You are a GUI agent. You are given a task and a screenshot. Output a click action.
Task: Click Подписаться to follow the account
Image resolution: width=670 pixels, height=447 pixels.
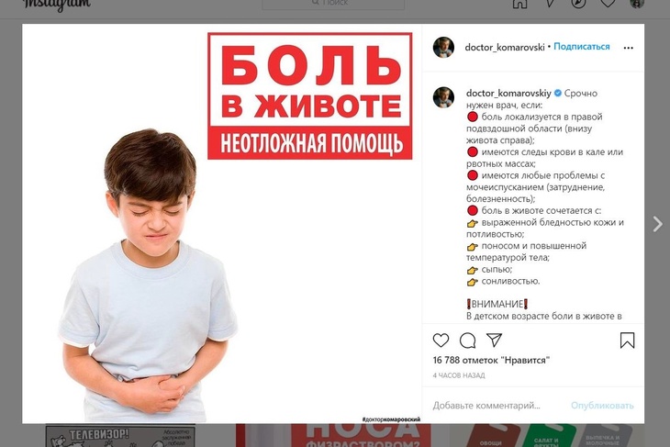pyautogui.click(x=582, y=47)
